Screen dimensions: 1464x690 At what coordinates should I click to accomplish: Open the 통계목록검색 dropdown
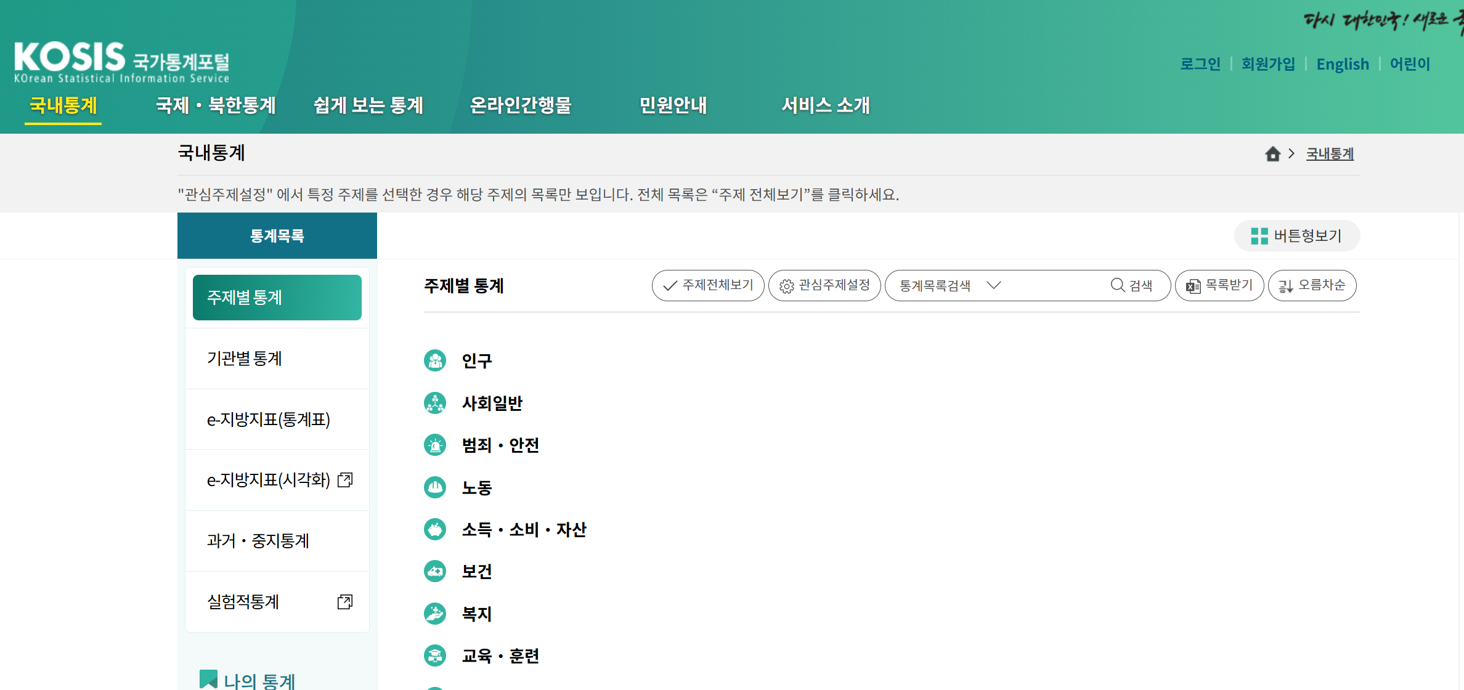[x=951, y=285]
